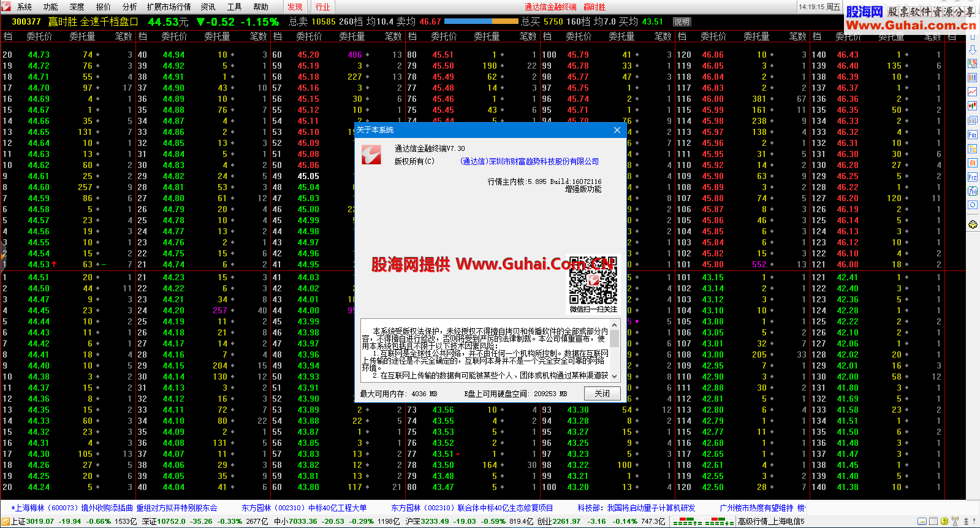The width and height of the screenshot is (980, 528).
Task: Click the grid table sidebar icon
Action: click(973, 77)
